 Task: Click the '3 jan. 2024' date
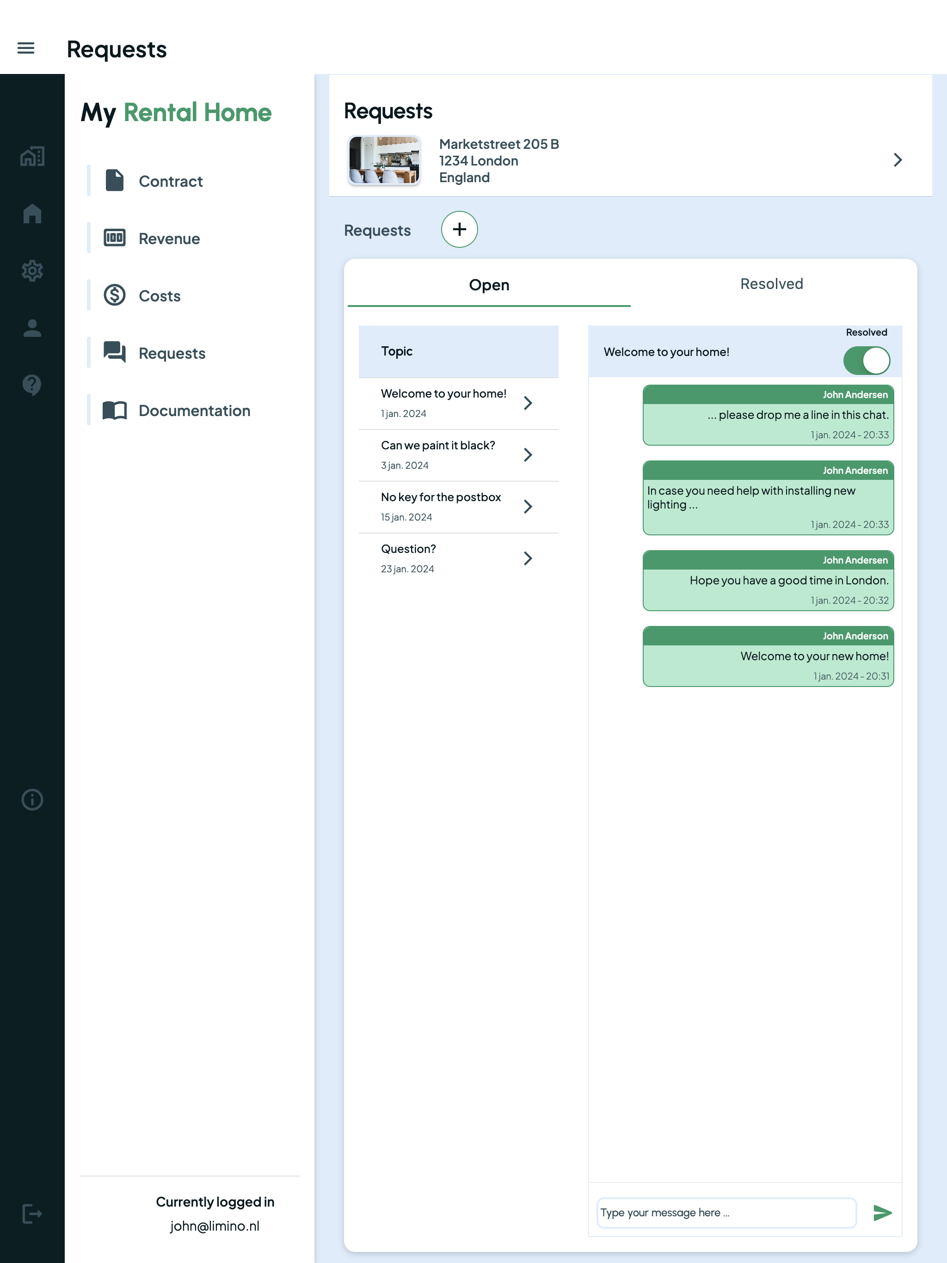tap(405, 466)
